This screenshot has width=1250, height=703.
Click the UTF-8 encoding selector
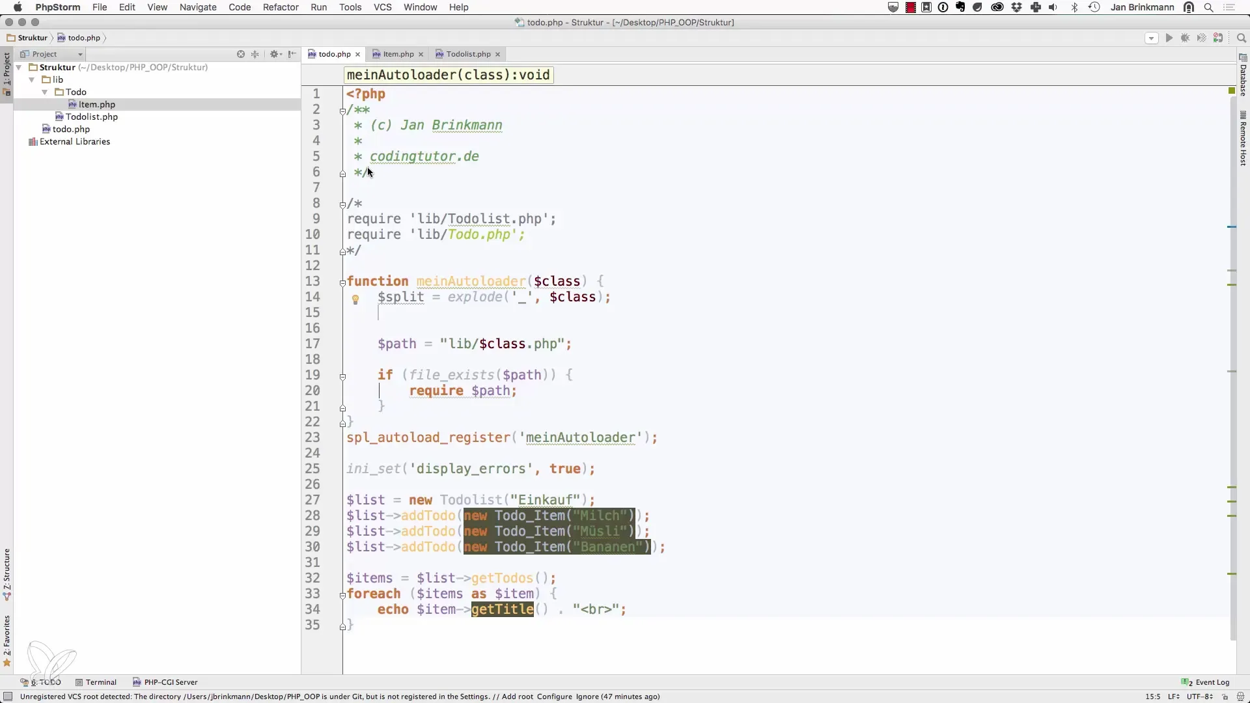[x=1199, y=696]
